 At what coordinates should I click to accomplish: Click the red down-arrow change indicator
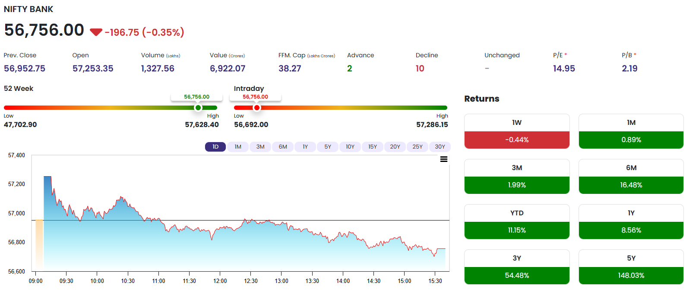pos(96,32)
